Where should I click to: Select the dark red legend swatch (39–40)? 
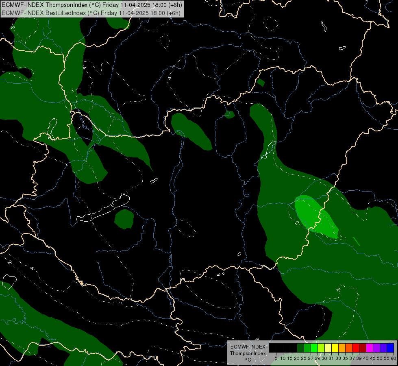(363, 348)
